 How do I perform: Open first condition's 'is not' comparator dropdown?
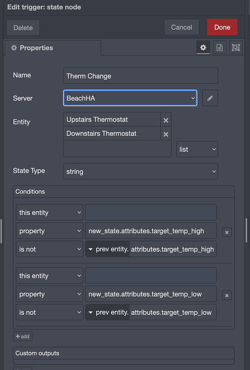coord(49,249)
